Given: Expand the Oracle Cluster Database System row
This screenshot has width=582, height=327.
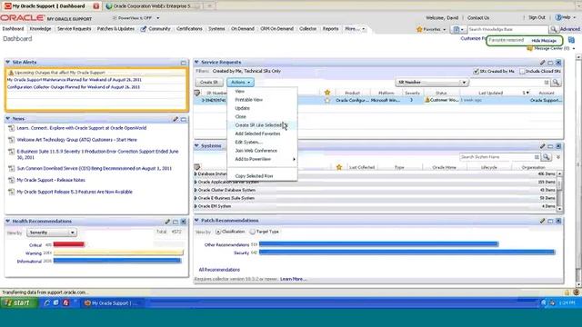Looking at the screenshot, I should [x=196, y=190].
